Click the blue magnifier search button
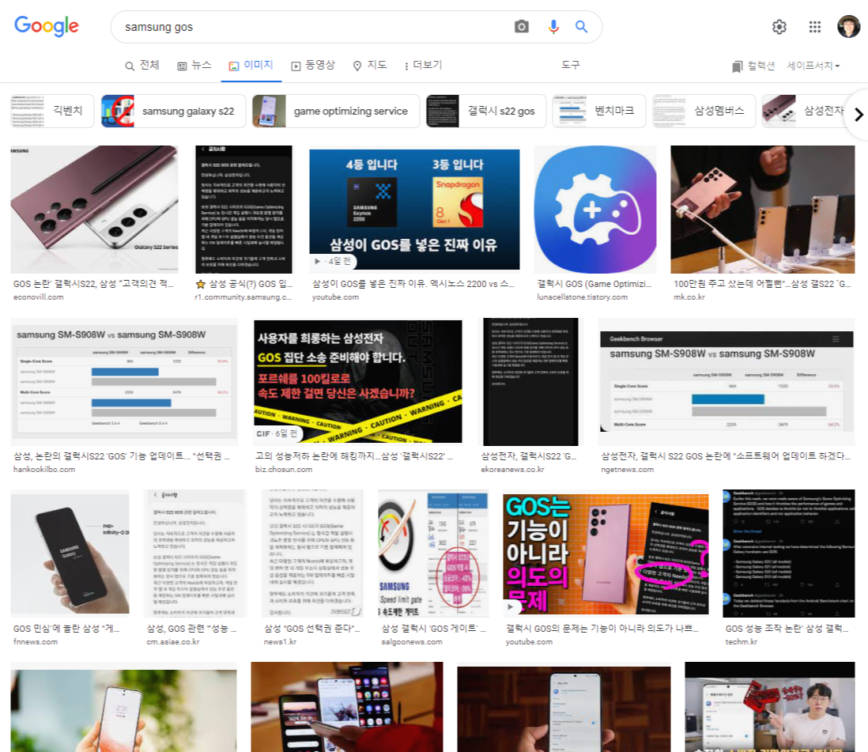 [x=581, y=27]
